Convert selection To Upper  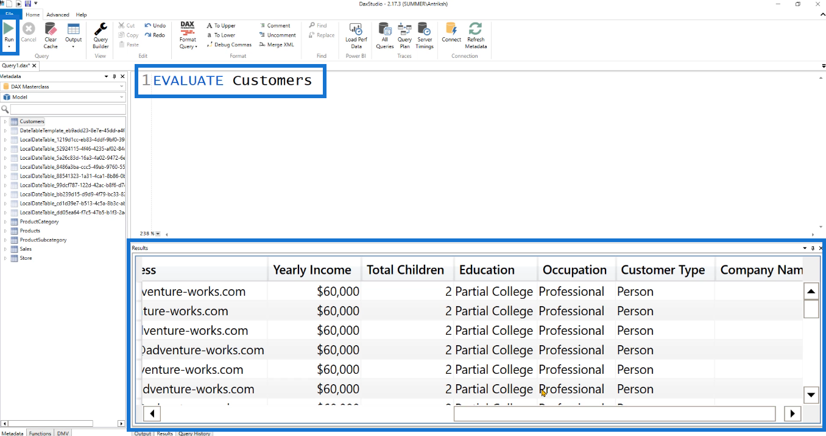click(221, 26)
